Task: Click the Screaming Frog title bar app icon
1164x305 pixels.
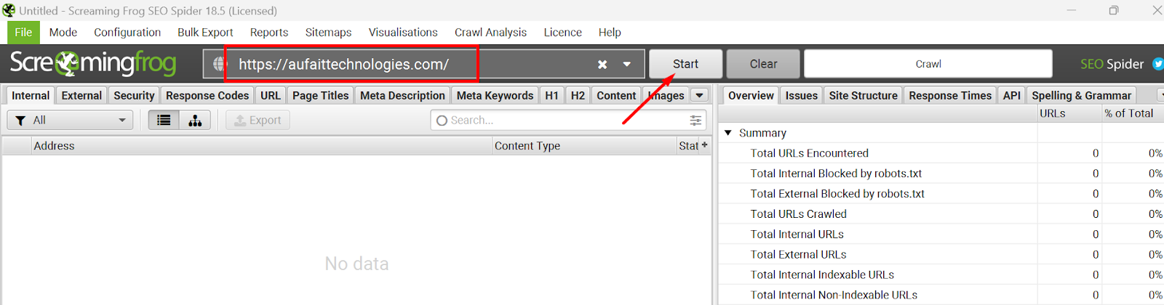Action: pos(9,10)
